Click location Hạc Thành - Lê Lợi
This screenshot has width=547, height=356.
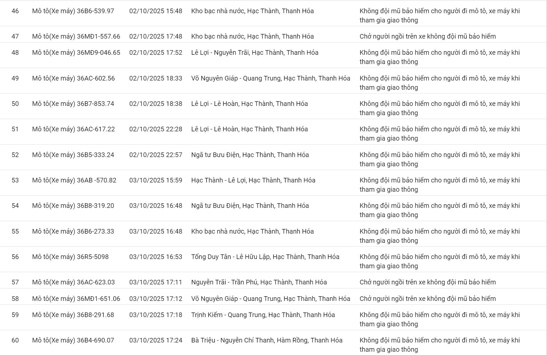(x=253, y=180)
